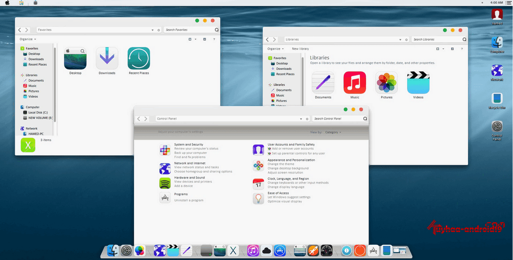Open the large Music library icon

tap(355, 82)
